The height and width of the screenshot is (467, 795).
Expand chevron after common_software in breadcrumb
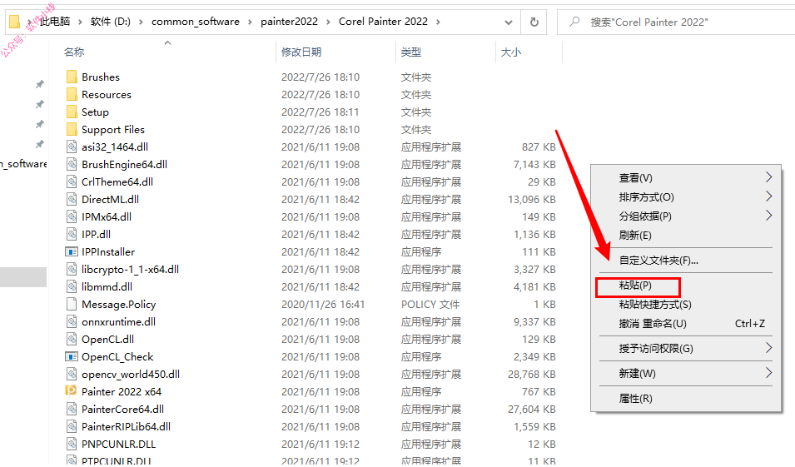(x=250, y=22)
